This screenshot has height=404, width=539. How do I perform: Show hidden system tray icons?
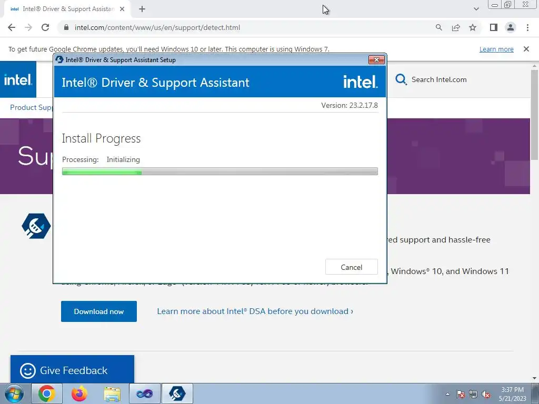pyautogui.click(x=447, y=394)
